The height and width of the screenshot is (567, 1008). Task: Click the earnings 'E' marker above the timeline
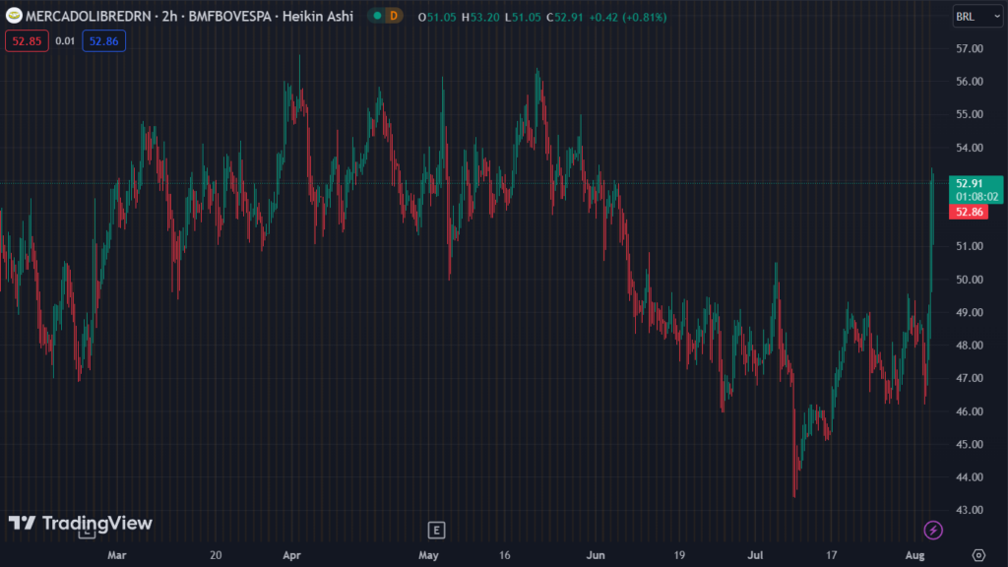[x=434, y=529]
